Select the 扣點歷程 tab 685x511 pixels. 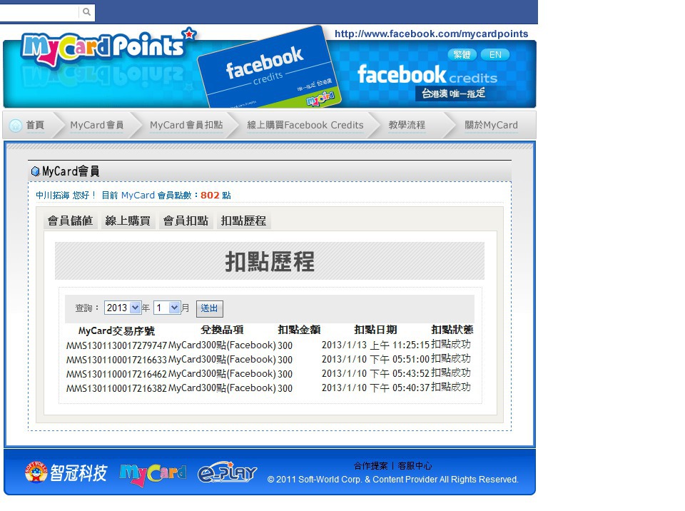click(243, 221)
